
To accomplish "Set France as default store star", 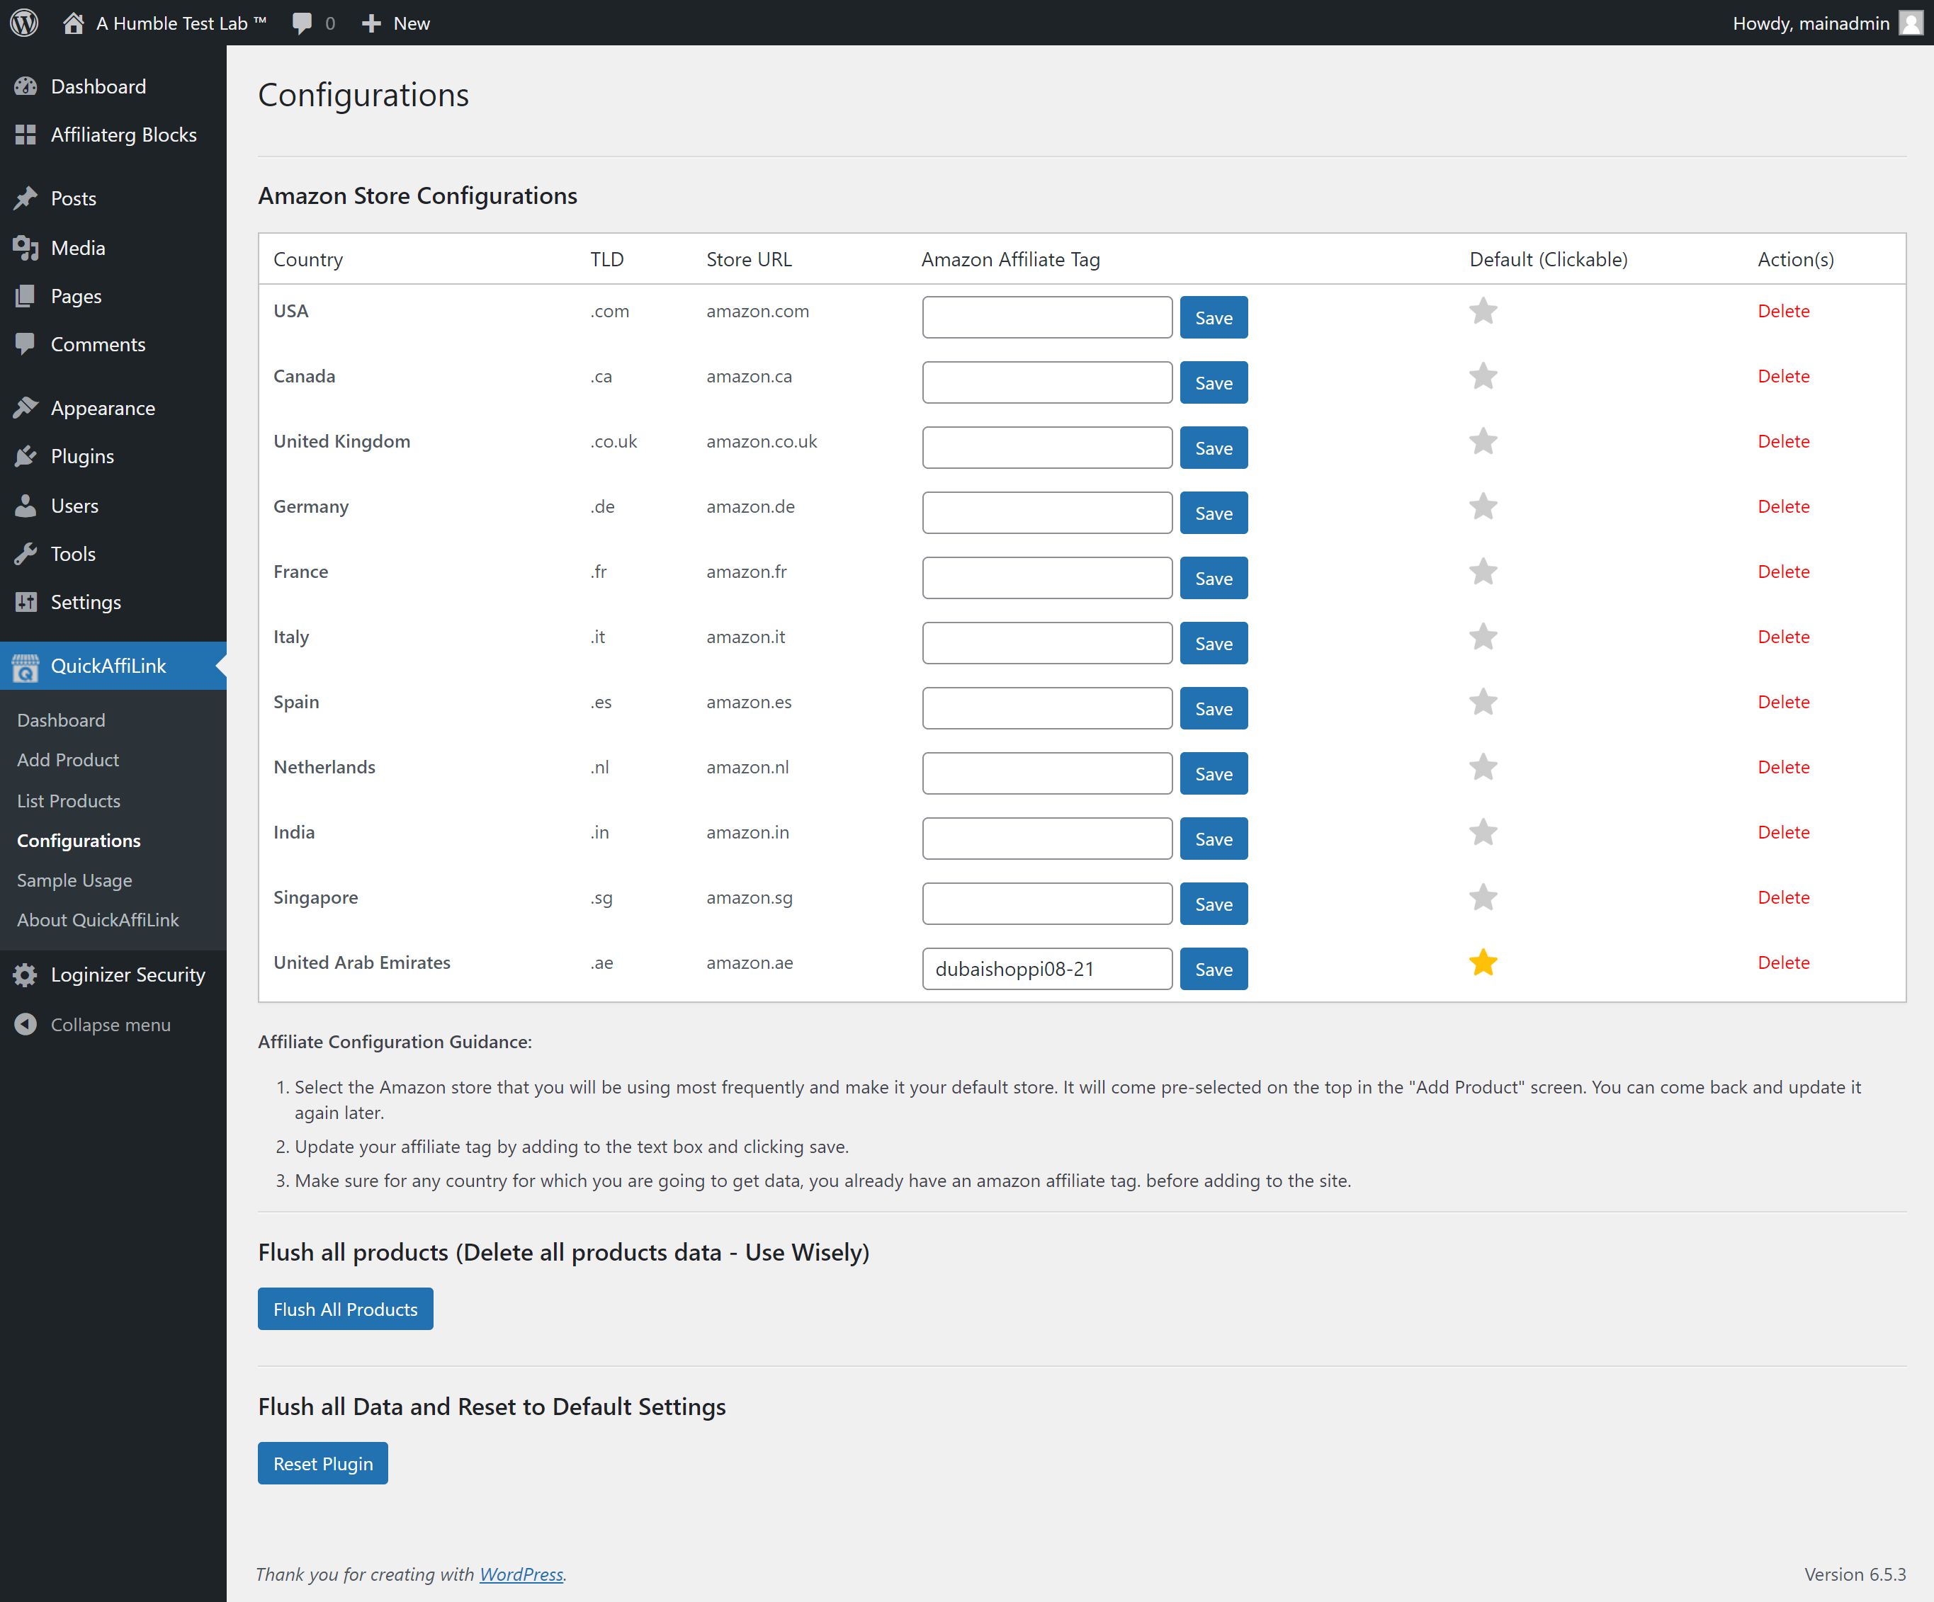I will pos(1483,572).
